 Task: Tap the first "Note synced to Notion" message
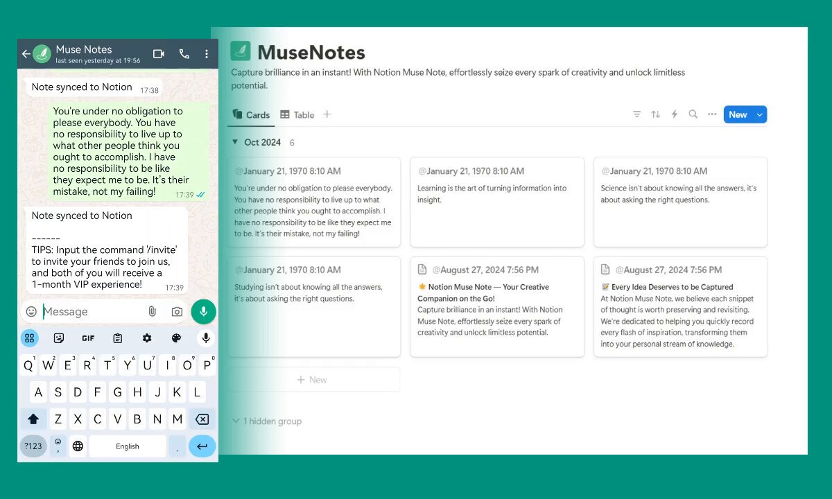click(x=94, y=87)
